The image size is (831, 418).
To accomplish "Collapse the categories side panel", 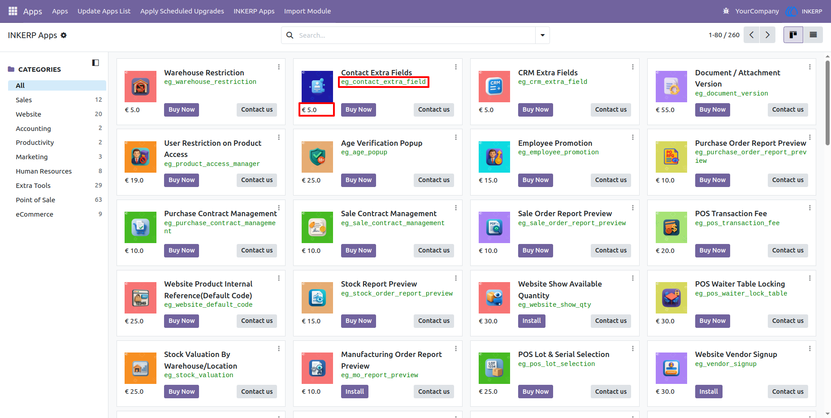I will tap(95, 63).
